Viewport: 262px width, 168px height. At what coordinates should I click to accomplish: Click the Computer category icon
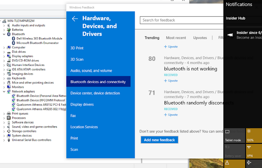coord(9,47)
